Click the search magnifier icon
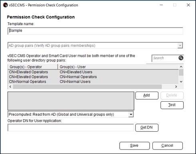Screen dimensions: 196x154 tap(181, 58)
